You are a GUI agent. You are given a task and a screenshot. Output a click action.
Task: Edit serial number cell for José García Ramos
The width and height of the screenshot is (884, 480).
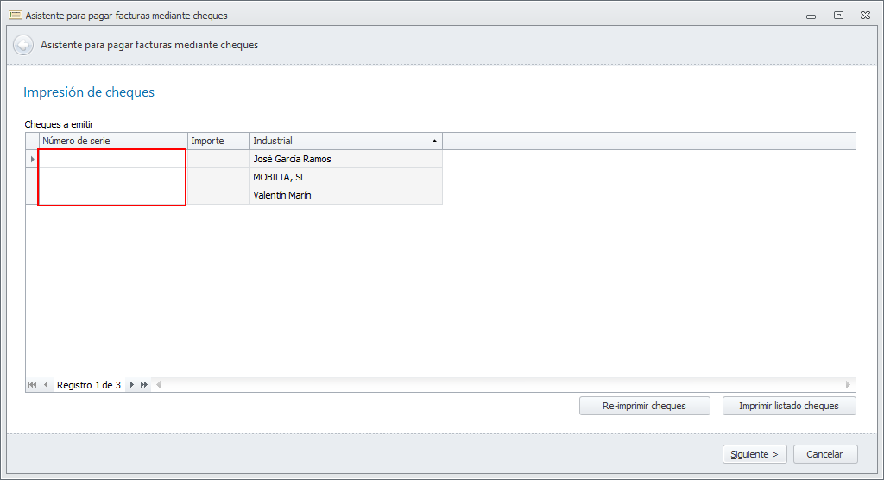[x=113, y=159]
